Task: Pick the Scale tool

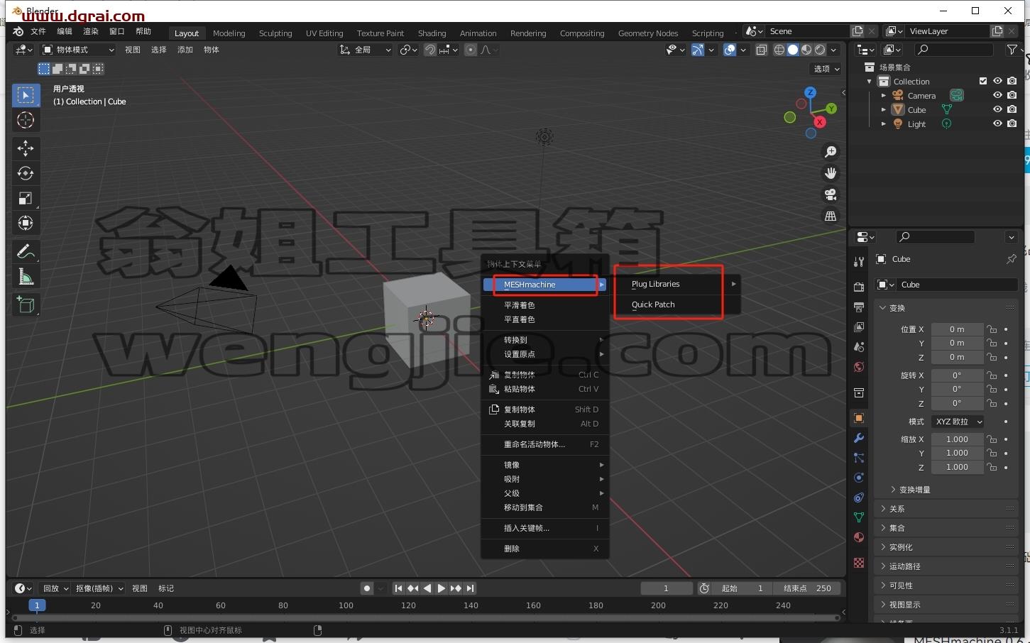Action: coord(26,198)
